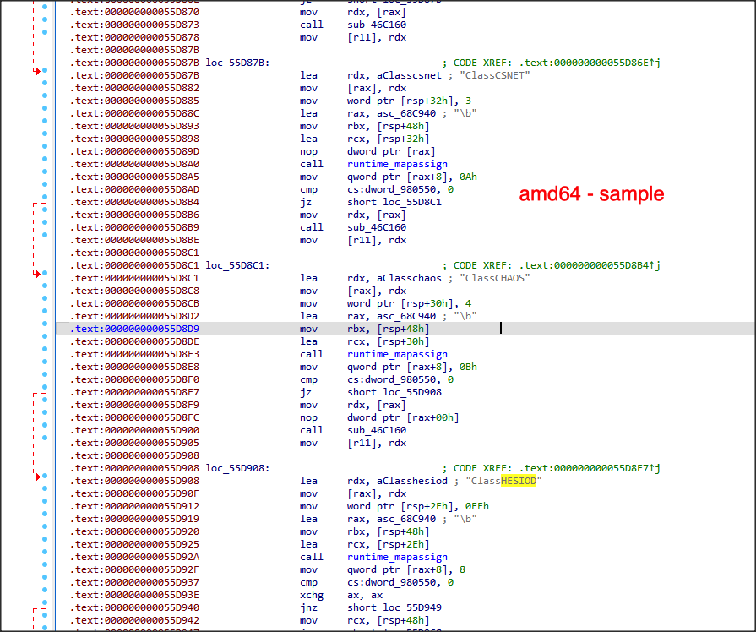Toggle breakpoint dot for address 55D908 lea line
This screenshot has width=756, height=632.
coord(45,476)
